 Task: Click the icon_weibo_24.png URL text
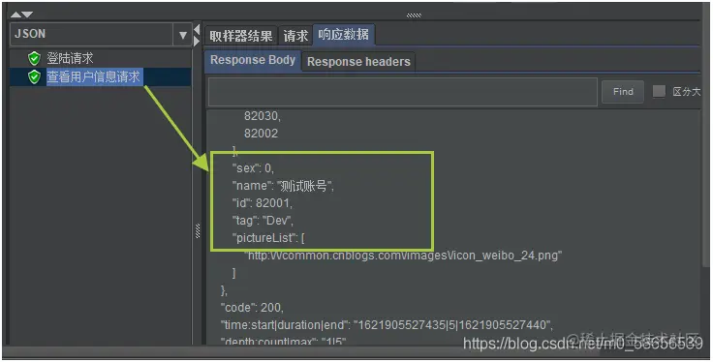404,256
